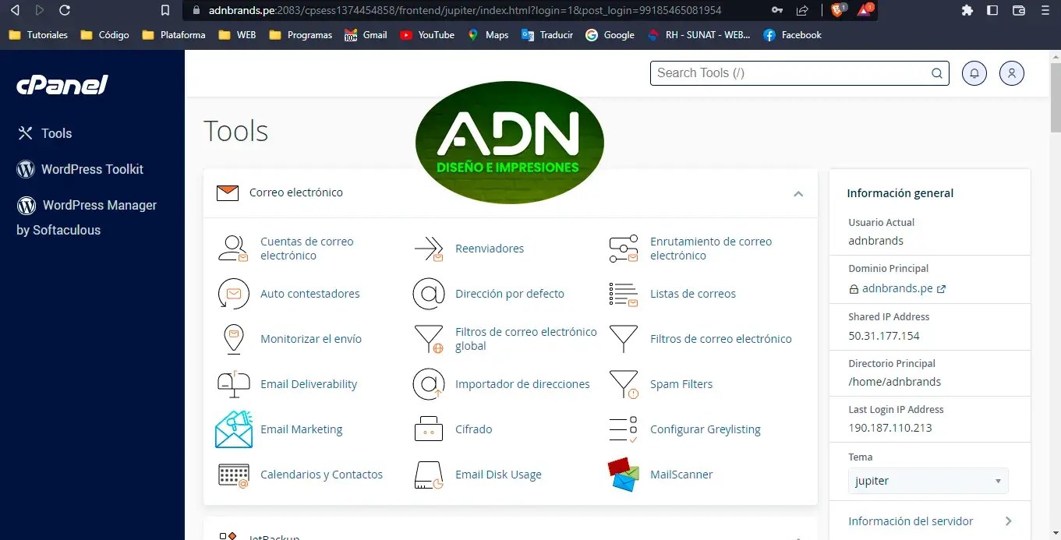Open the Tutoriales bookmarks folder
This screenshot has width=1061, height=540.
38,35
